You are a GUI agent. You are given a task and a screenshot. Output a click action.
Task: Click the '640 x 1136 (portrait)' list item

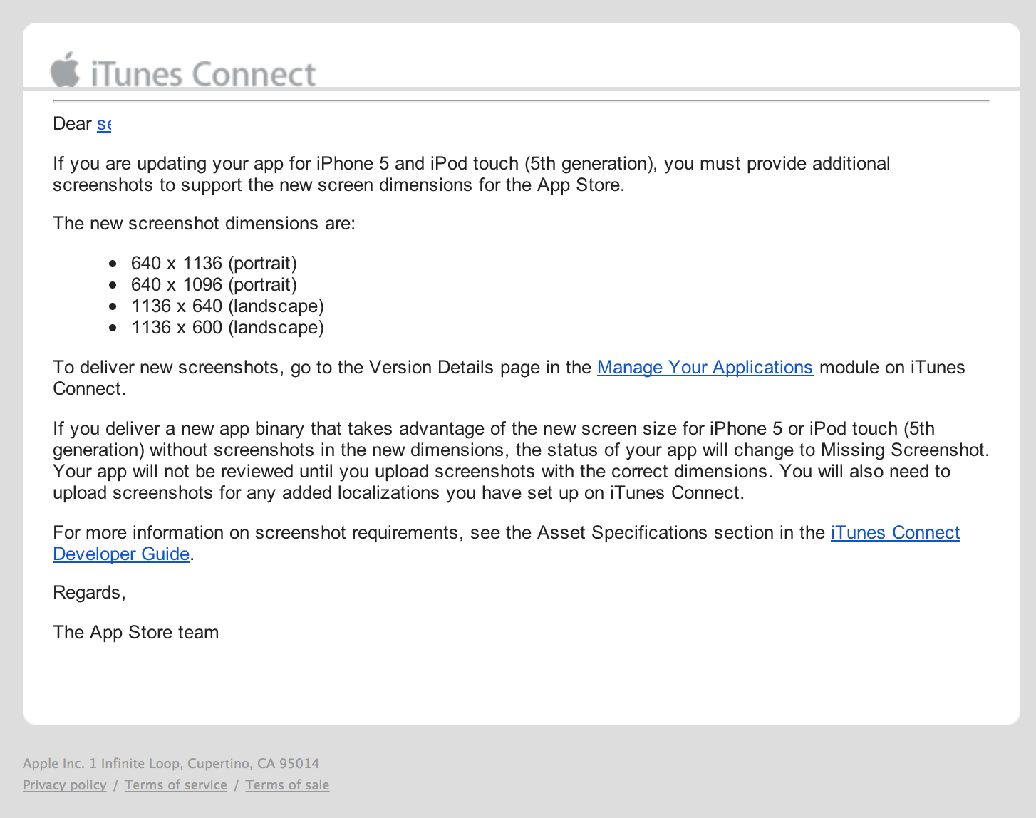214,264
